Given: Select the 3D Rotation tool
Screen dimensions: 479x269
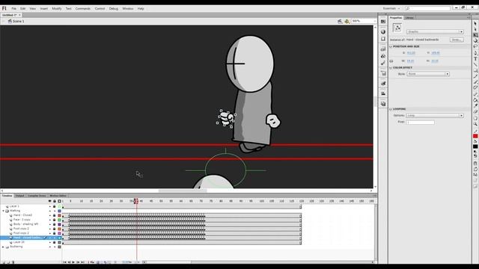Looking at the screenshot, I should pos(475,41).
